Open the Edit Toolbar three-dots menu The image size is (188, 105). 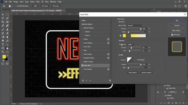click(7, 52)
